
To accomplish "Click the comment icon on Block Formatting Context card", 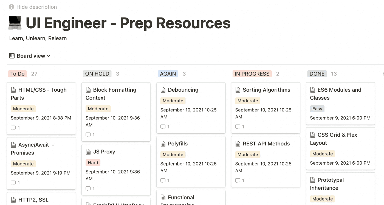I will click(x=89, y=134).
